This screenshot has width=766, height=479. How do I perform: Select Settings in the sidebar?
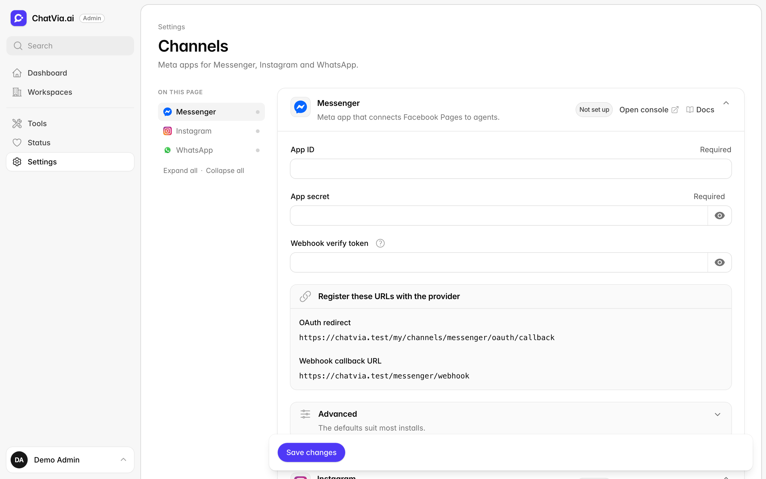click(x=70, y=162)
